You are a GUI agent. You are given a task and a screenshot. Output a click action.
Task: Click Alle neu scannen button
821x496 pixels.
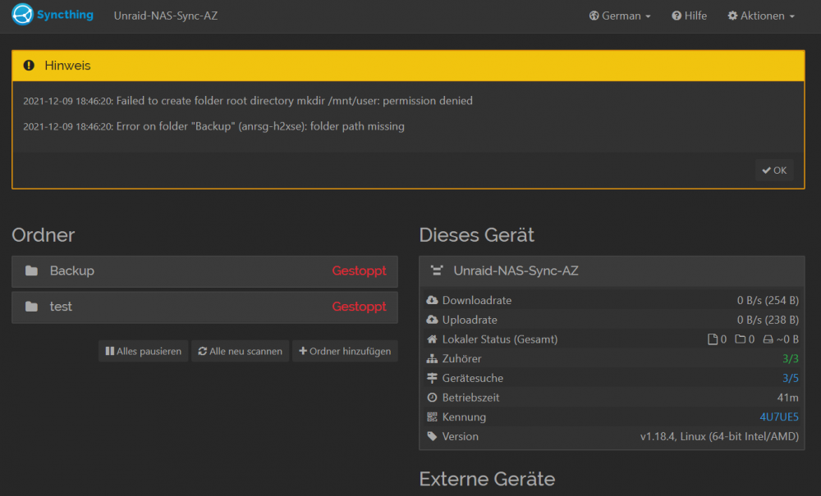(241, 351)
